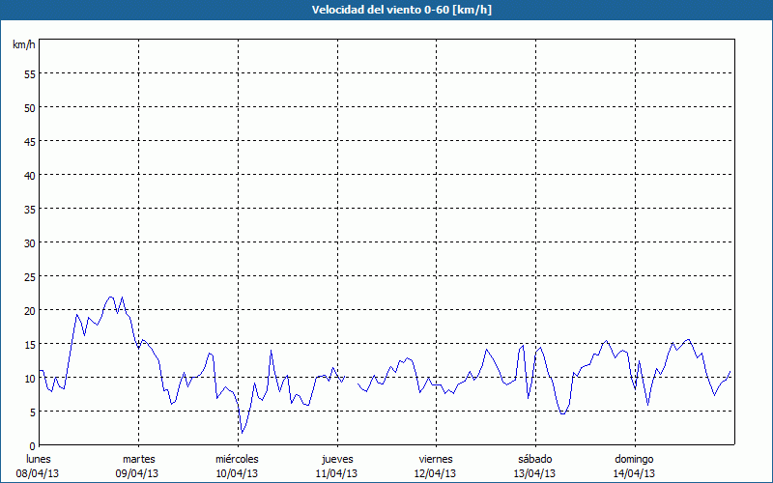Pick the 30 km/h axis label
The width and height of the screenshot is (773, 483).
click(29, 242)
